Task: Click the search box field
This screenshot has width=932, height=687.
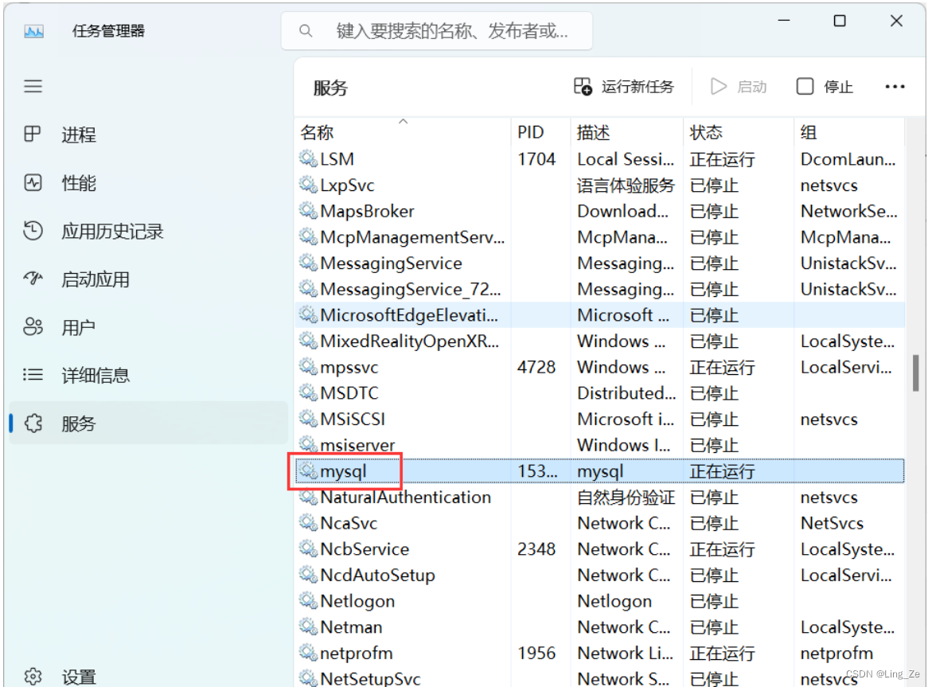Action: pos(437,31)
